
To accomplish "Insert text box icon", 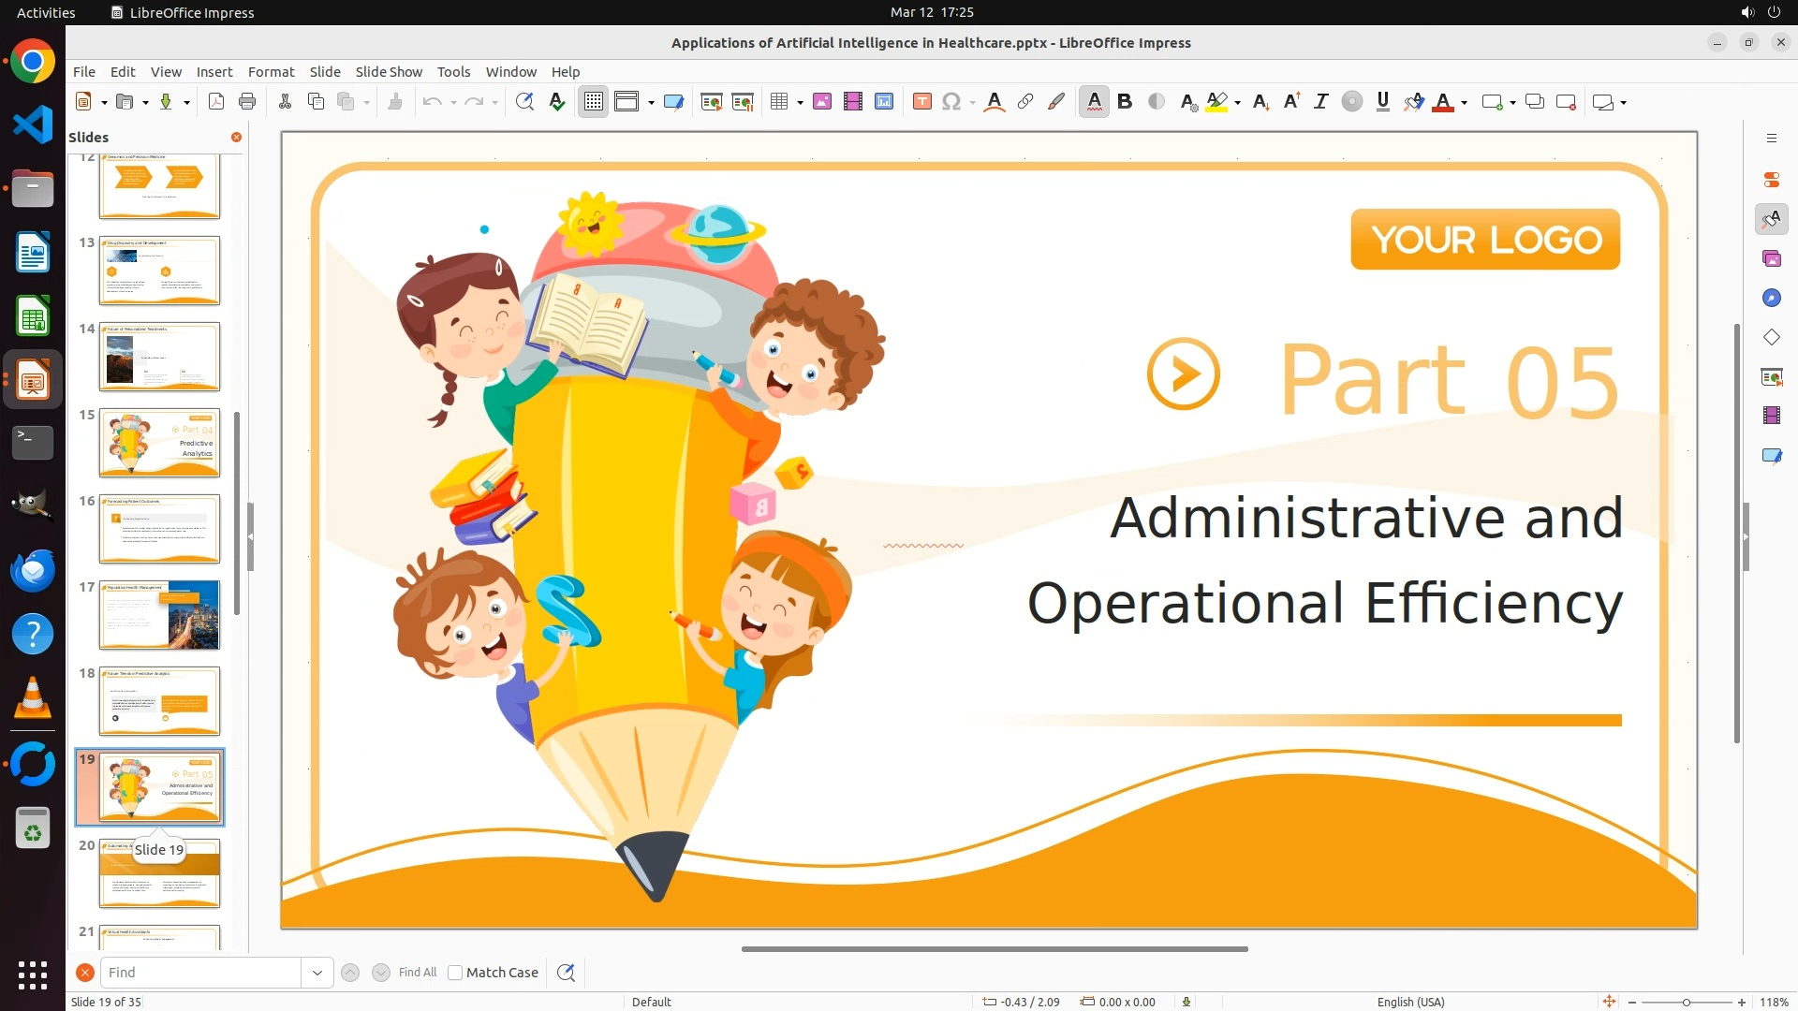I will pyautogui.click(x=922, y=102).
